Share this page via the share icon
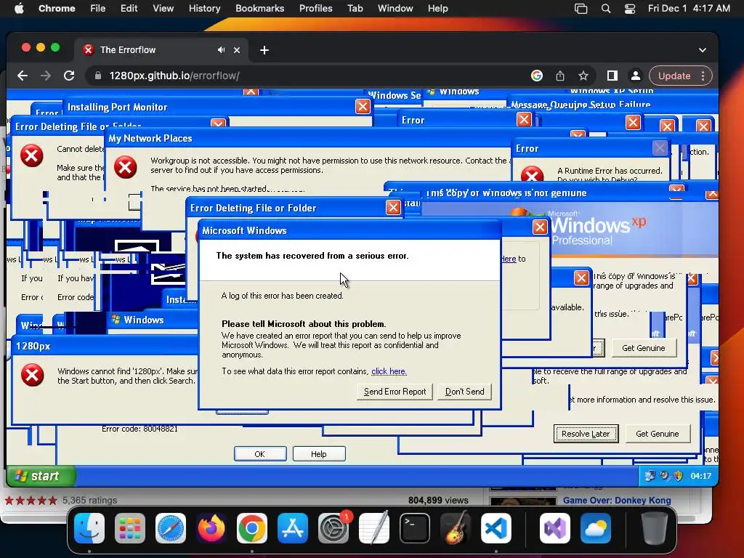744x558 pixels. [x=560, y=76]
